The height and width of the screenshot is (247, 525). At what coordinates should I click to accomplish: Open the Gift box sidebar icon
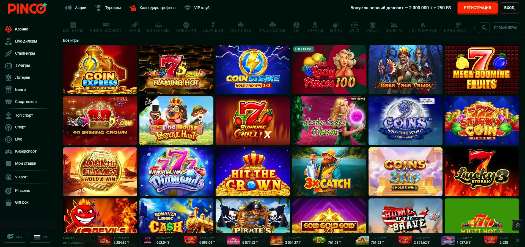tap(9, 203)
